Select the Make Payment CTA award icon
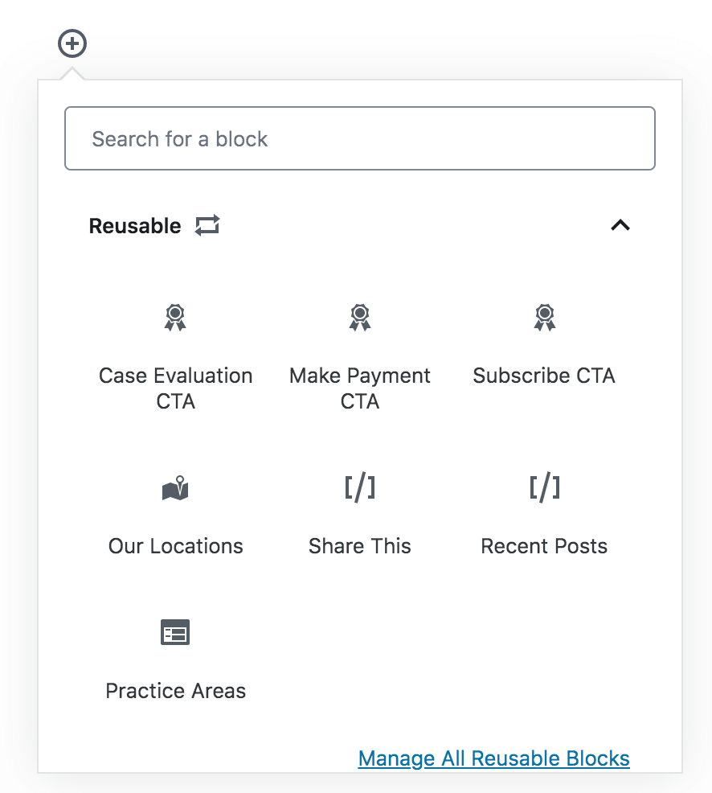Screen dimensions: 712x793 coord(360,318)
